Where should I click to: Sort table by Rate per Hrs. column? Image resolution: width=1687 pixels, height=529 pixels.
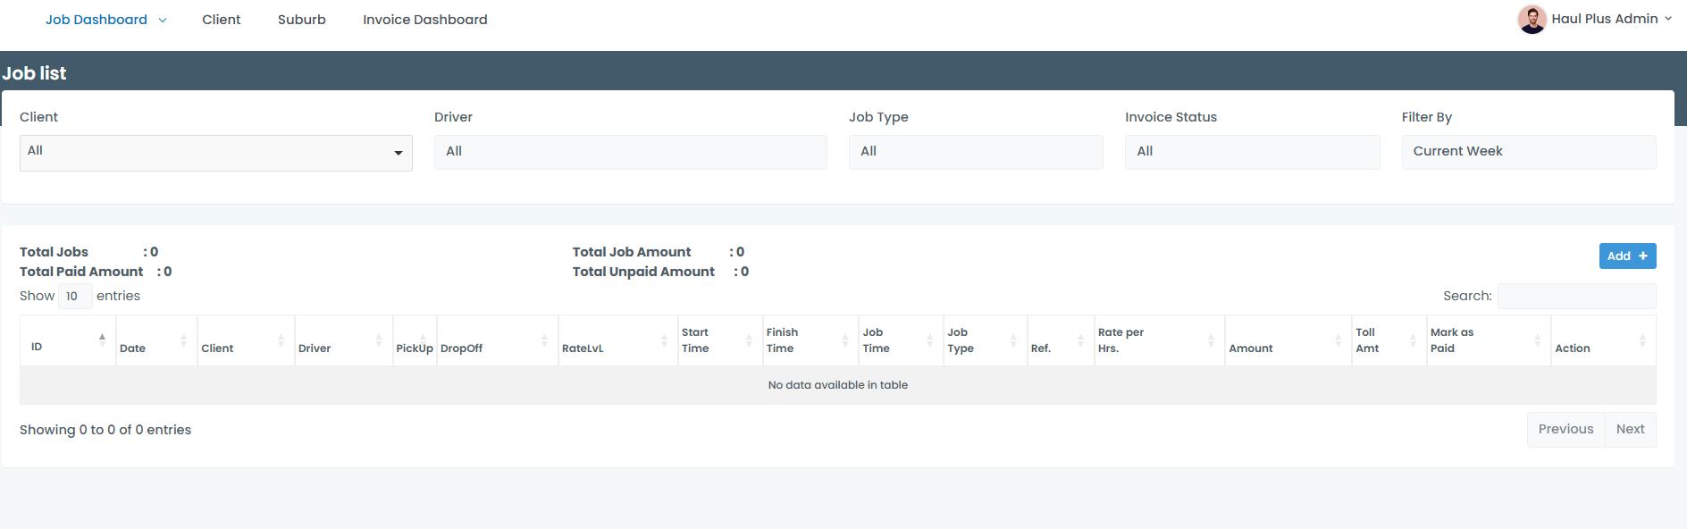1160,340
